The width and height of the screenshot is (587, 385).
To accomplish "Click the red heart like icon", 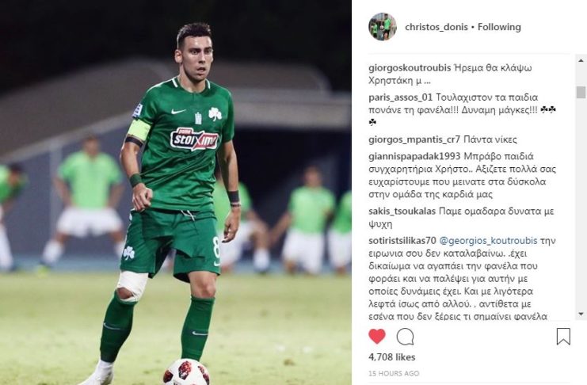I will (377, 337).
